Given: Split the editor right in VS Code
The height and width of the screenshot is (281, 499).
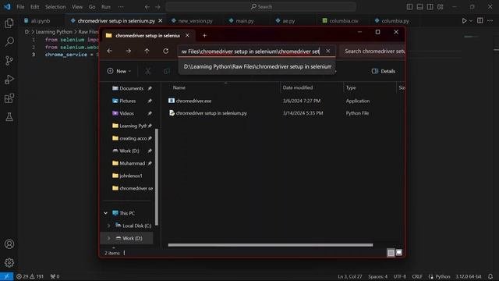Looking at the screenshot, I should [x=480, y=21].
